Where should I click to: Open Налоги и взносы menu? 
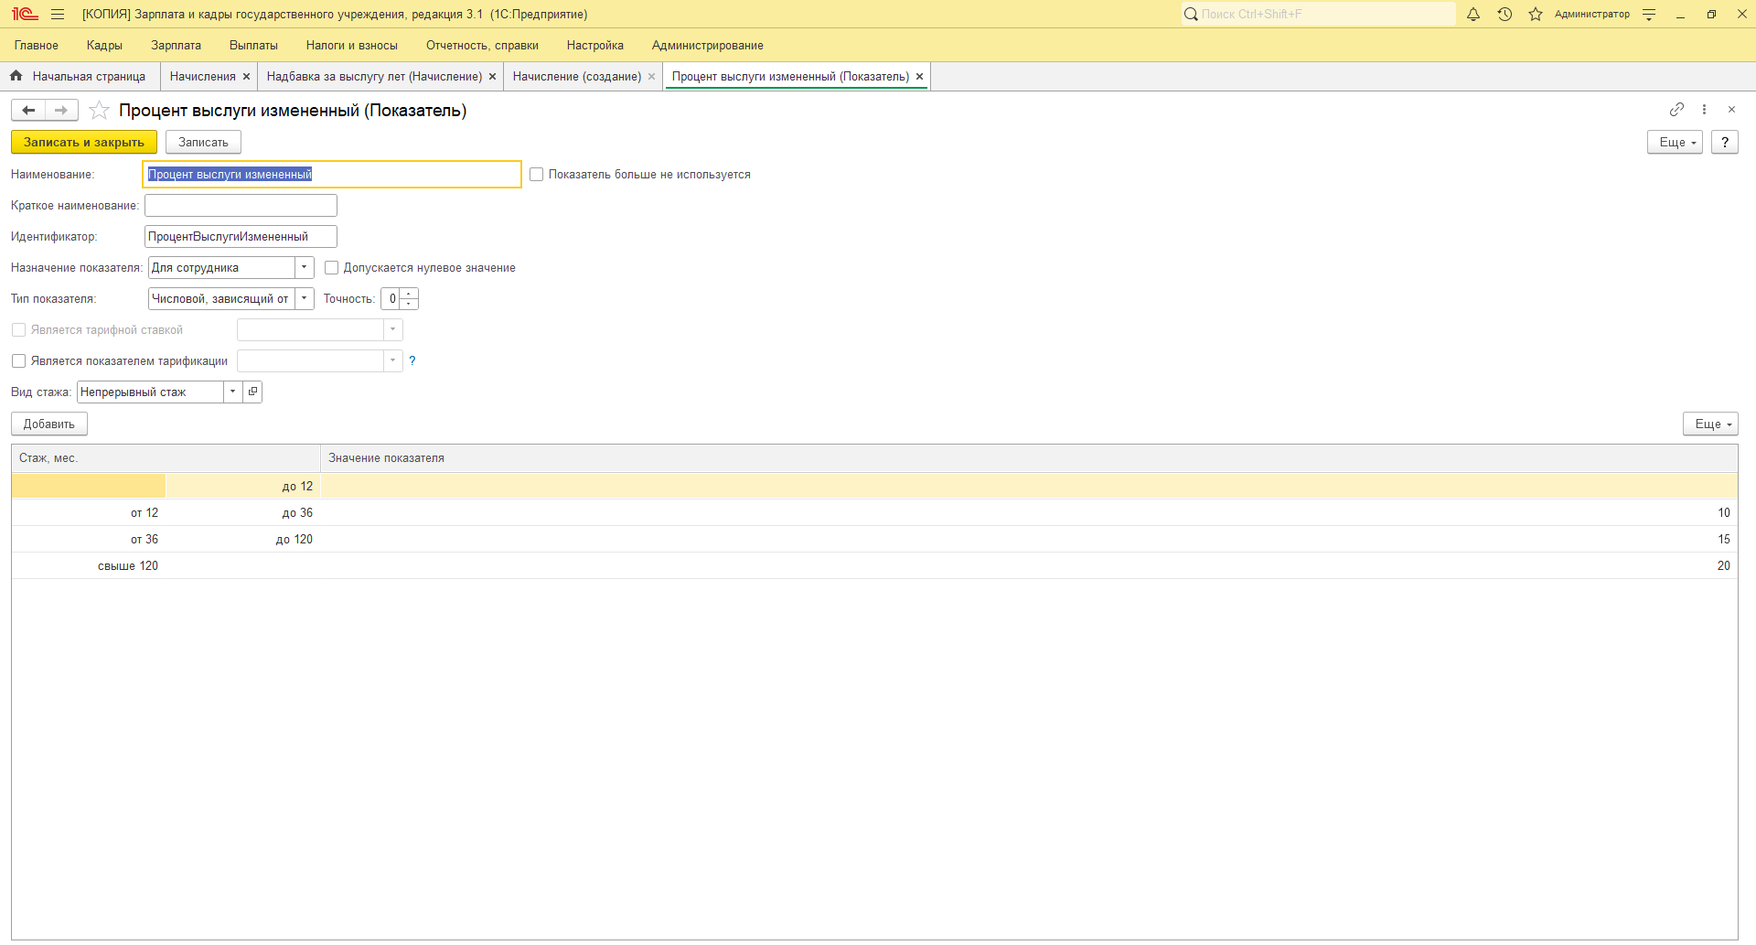click(x=352, y=46)
